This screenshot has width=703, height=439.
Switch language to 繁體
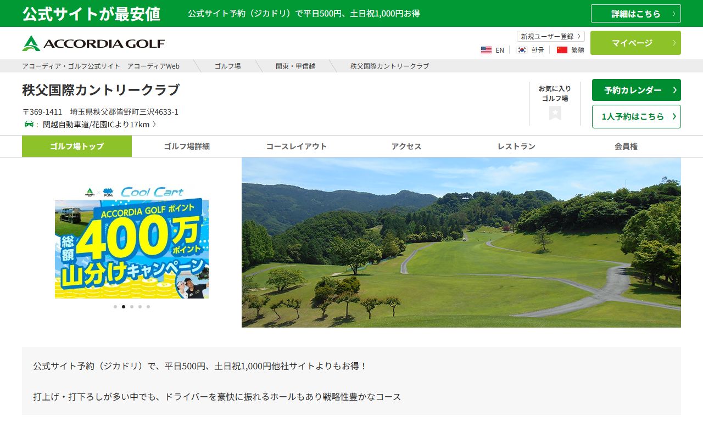click(x=578, y=50)
